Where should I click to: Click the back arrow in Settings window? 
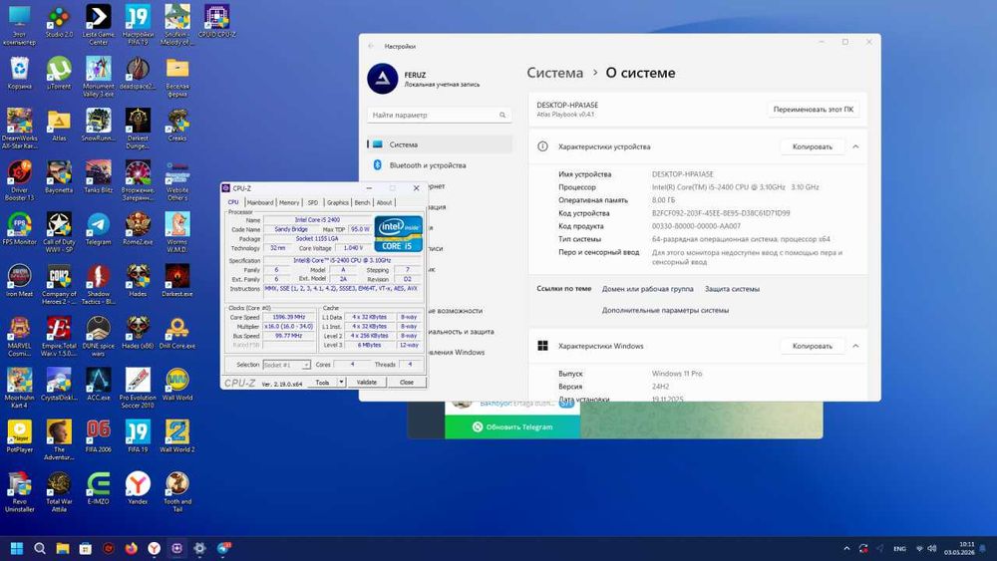click(x=371, y=47)
